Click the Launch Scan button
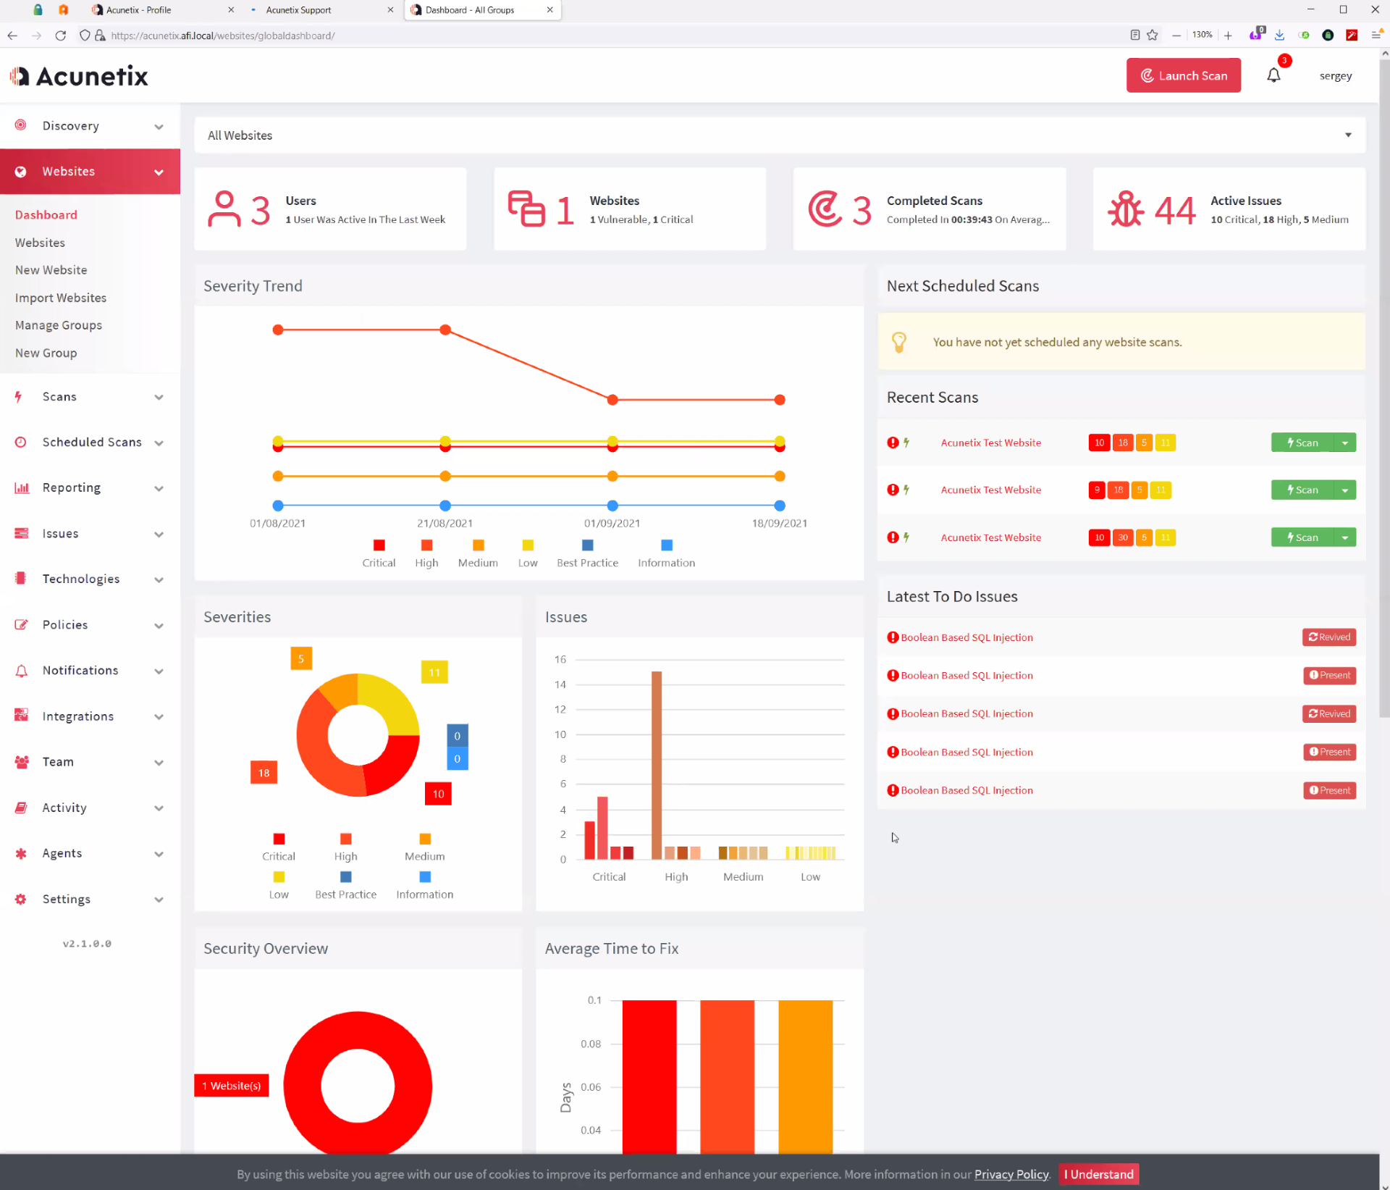This screenshot has width=1390, height=1190. tap(1183, 75)
